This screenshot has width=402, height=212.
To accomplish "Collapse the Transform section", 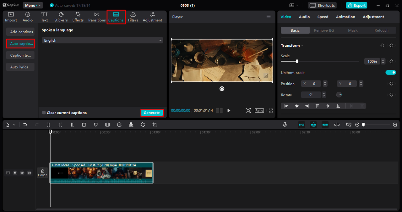I will (302, 46).
